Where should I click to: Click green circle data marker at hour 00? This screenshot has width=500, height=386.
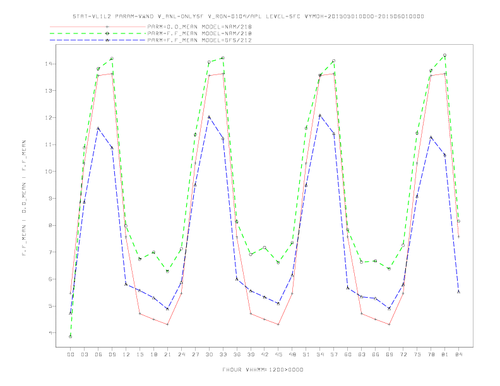coord(71,337)
